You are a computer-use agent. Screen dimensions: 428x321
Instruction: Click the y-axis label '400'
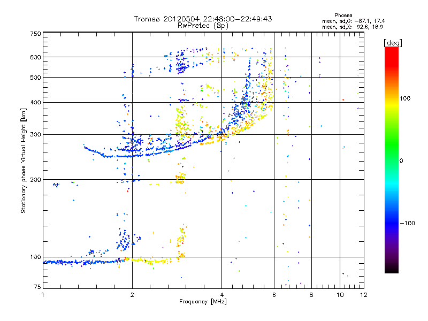(35, 103)
